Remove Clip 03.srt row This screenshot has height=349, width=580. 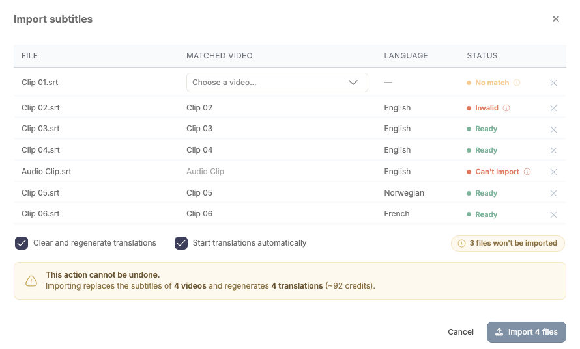(553, 129)
